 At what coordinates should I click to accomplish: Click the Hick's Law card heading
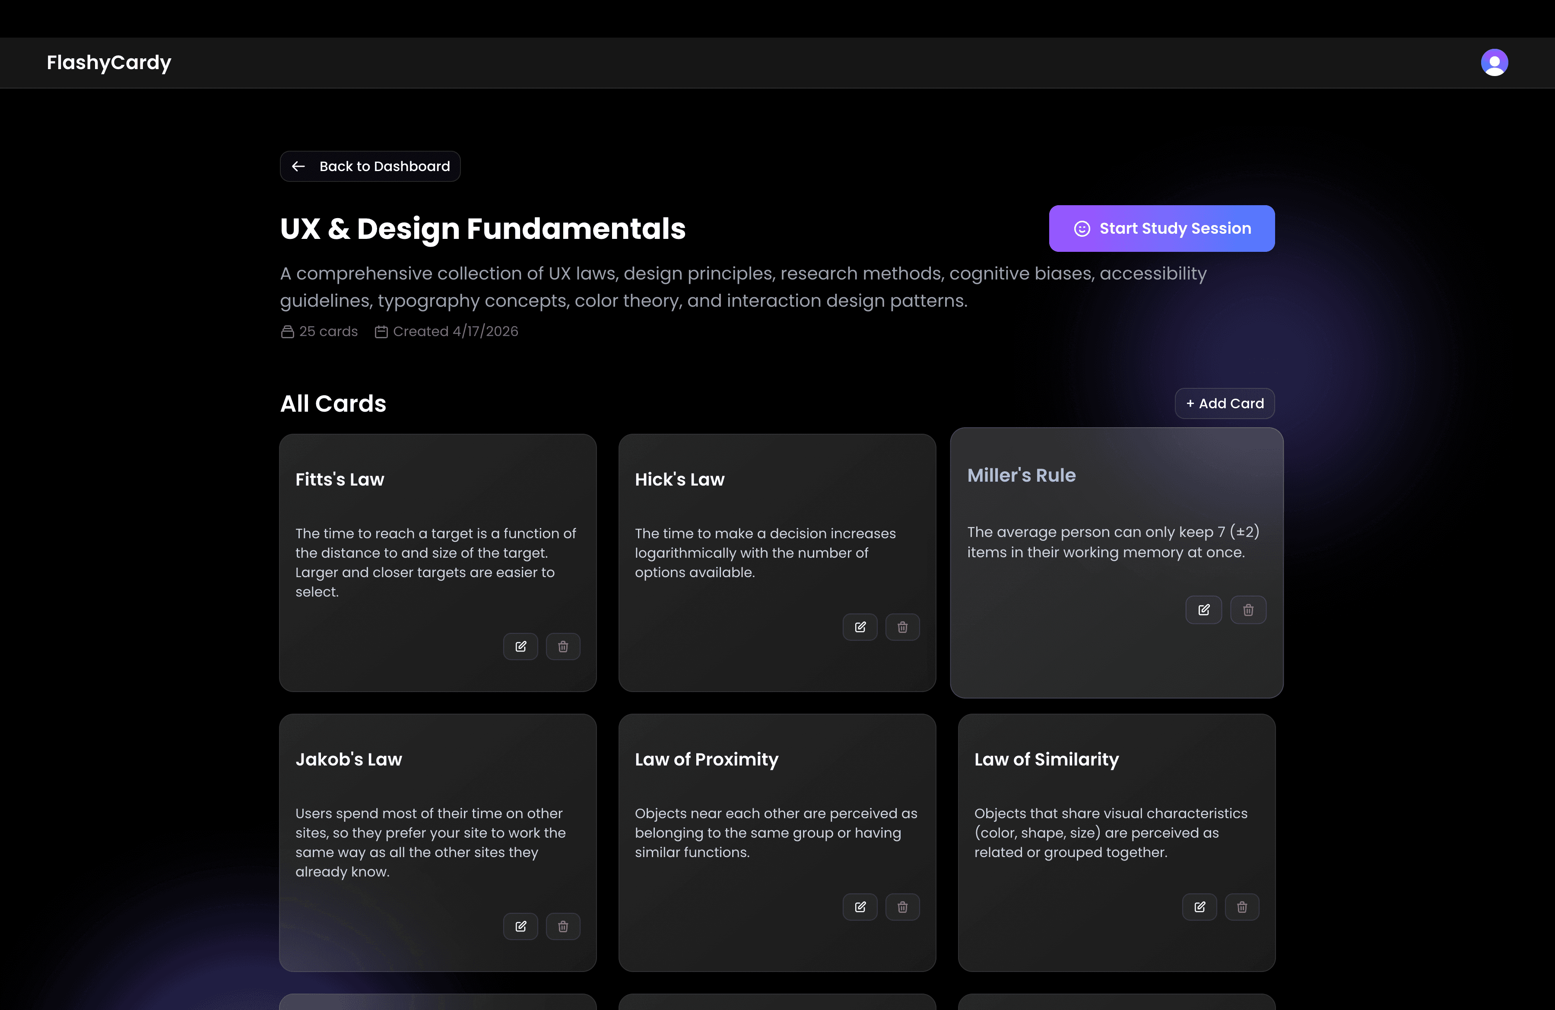679,479
